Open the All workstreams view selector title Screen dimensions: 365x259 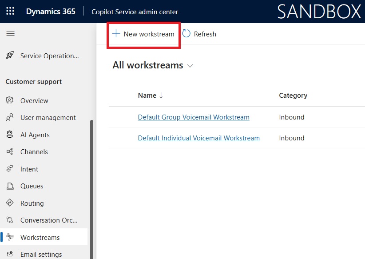(x=148, y=65)
